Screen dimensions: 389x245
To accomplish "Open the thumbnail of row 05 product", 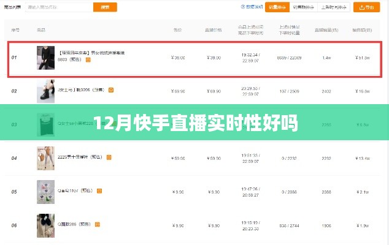I will click(x=45, y=192).
